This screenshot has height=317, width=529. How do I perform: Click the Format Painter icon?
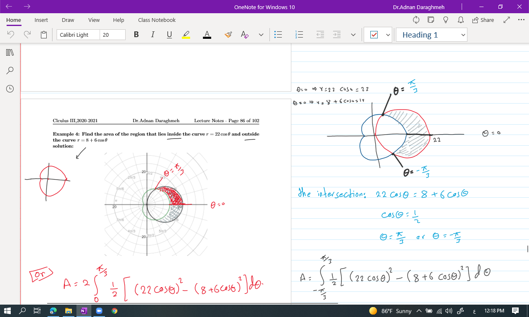coord(228,35)
